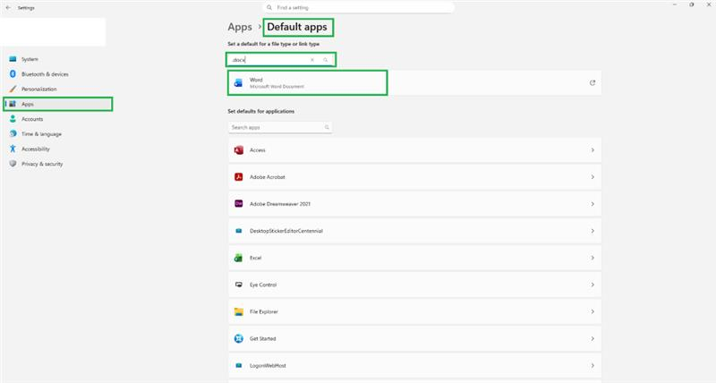The width and height of the screenshot is (716, 383).
Task: Click the Search apps input field
Action: [280, 127]
